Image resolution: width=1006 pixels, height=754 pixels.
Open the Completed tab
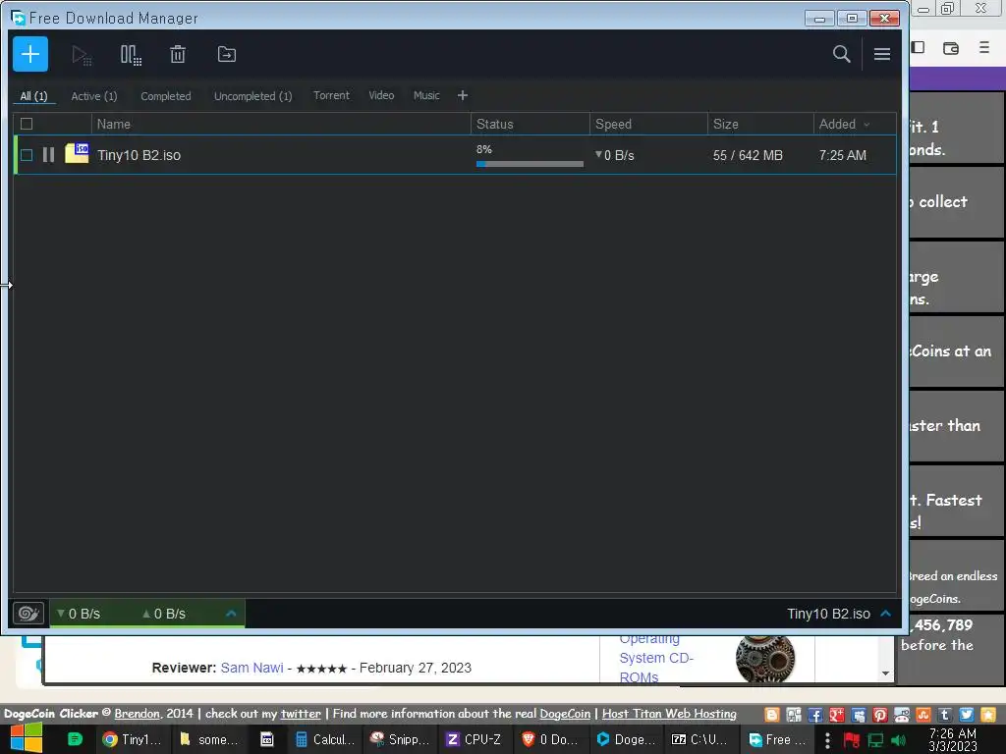pyautogui.click(x=165, y=96)
